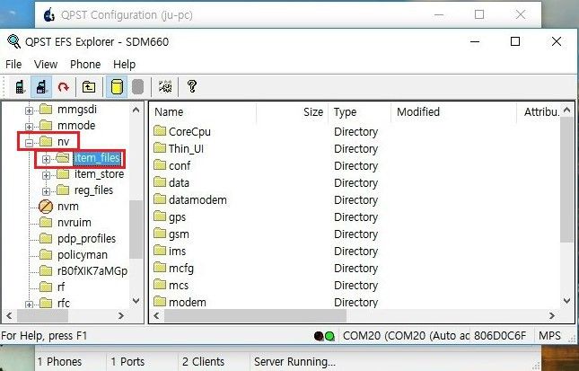Sort by the Attributes column header
The height and width of the screenshot is (371, 579).
point(541,112)
